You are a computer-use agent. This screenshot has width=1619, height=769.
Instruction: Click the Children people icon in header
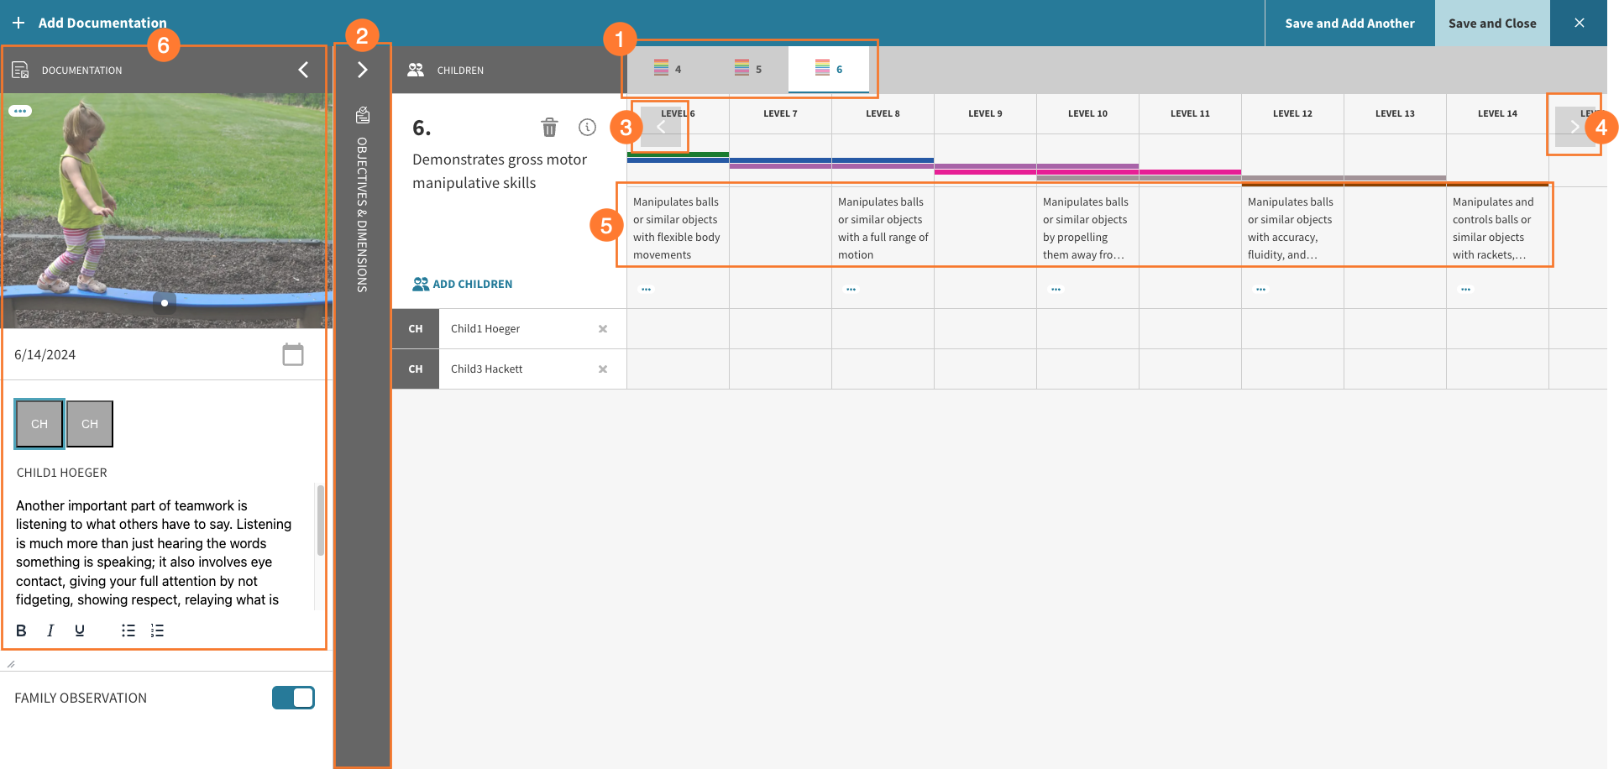(416, 70)
